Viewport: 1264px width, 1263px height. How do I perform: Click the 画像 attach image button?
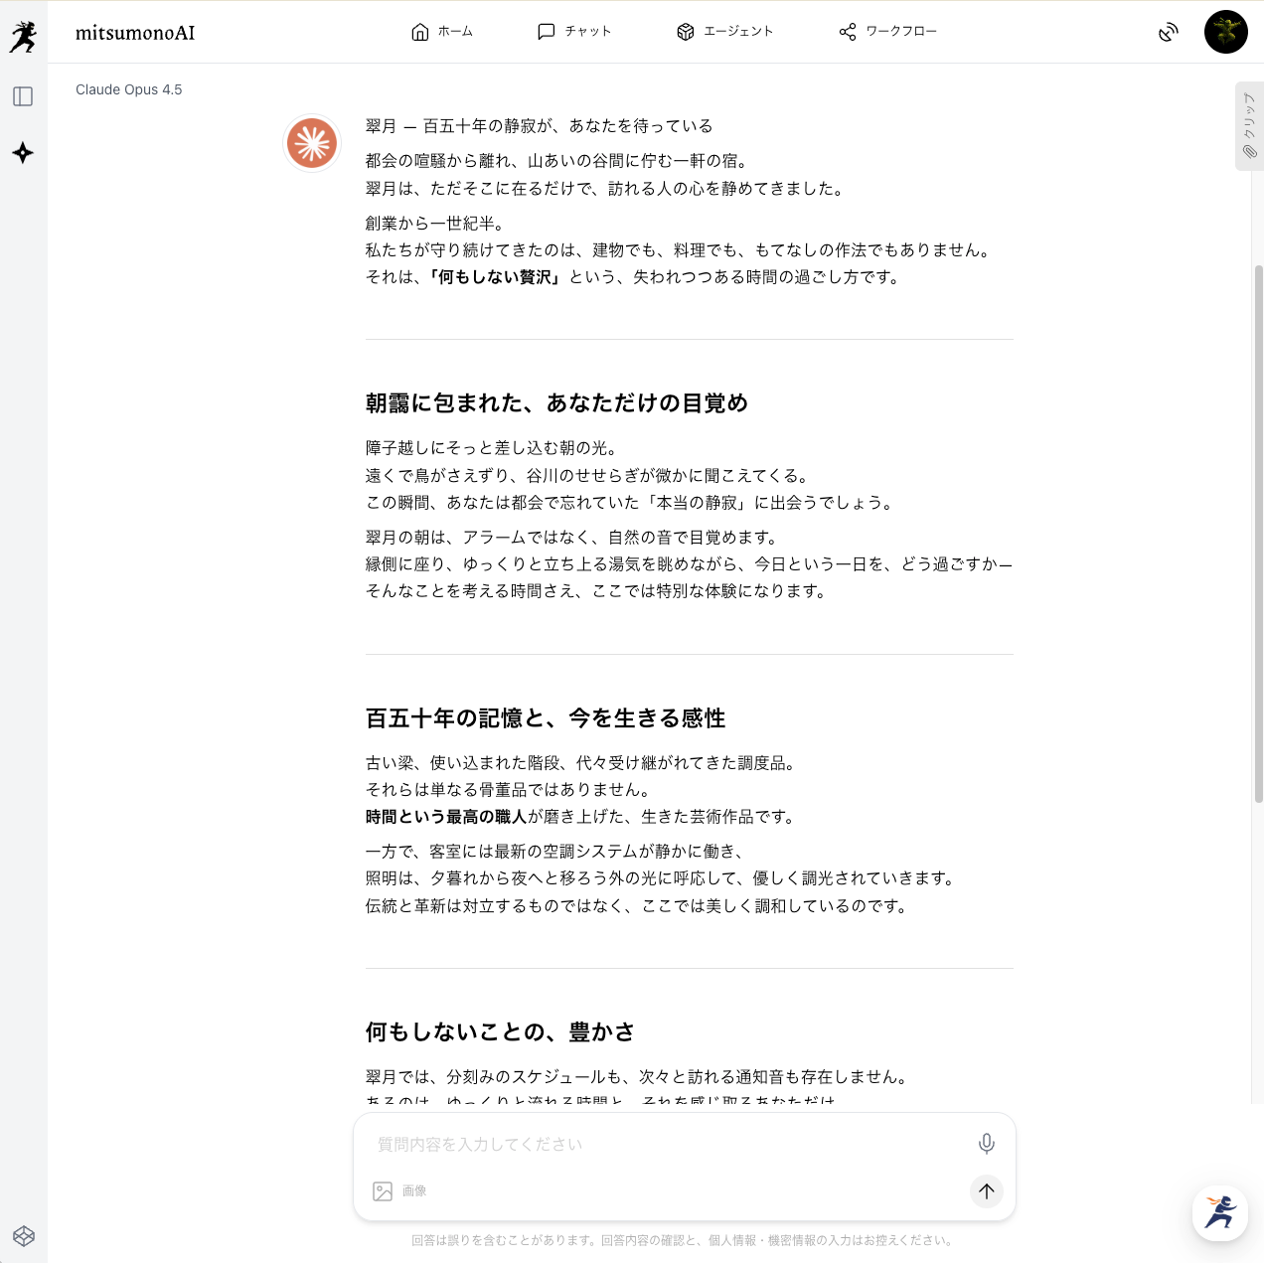click(x=399, y=1191)
